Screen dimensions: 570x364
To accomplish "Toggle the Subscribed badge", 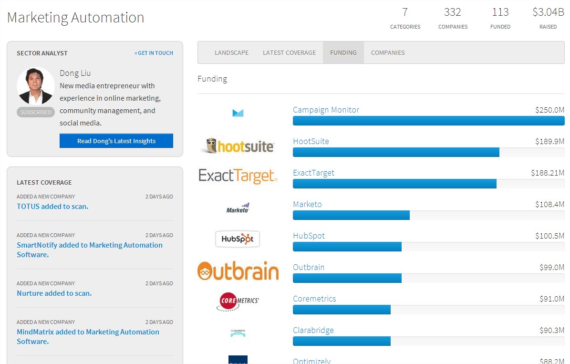I will [36, 112].
